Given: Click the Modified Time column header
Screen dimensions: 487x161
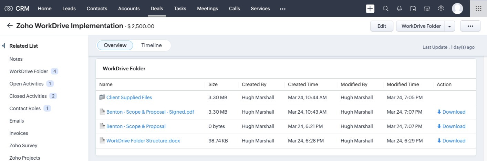Looking at the screenshot, I should (x=403, y=84).
